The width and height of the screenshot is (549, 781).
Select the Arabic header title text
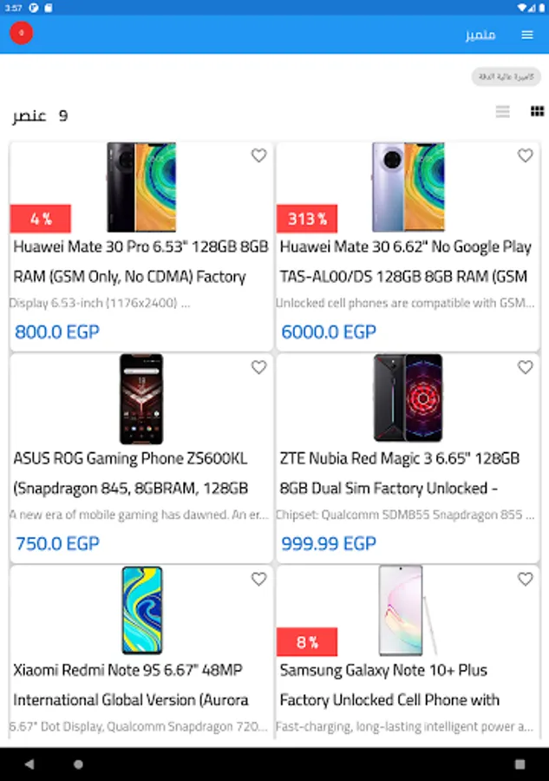pos(480,35)
